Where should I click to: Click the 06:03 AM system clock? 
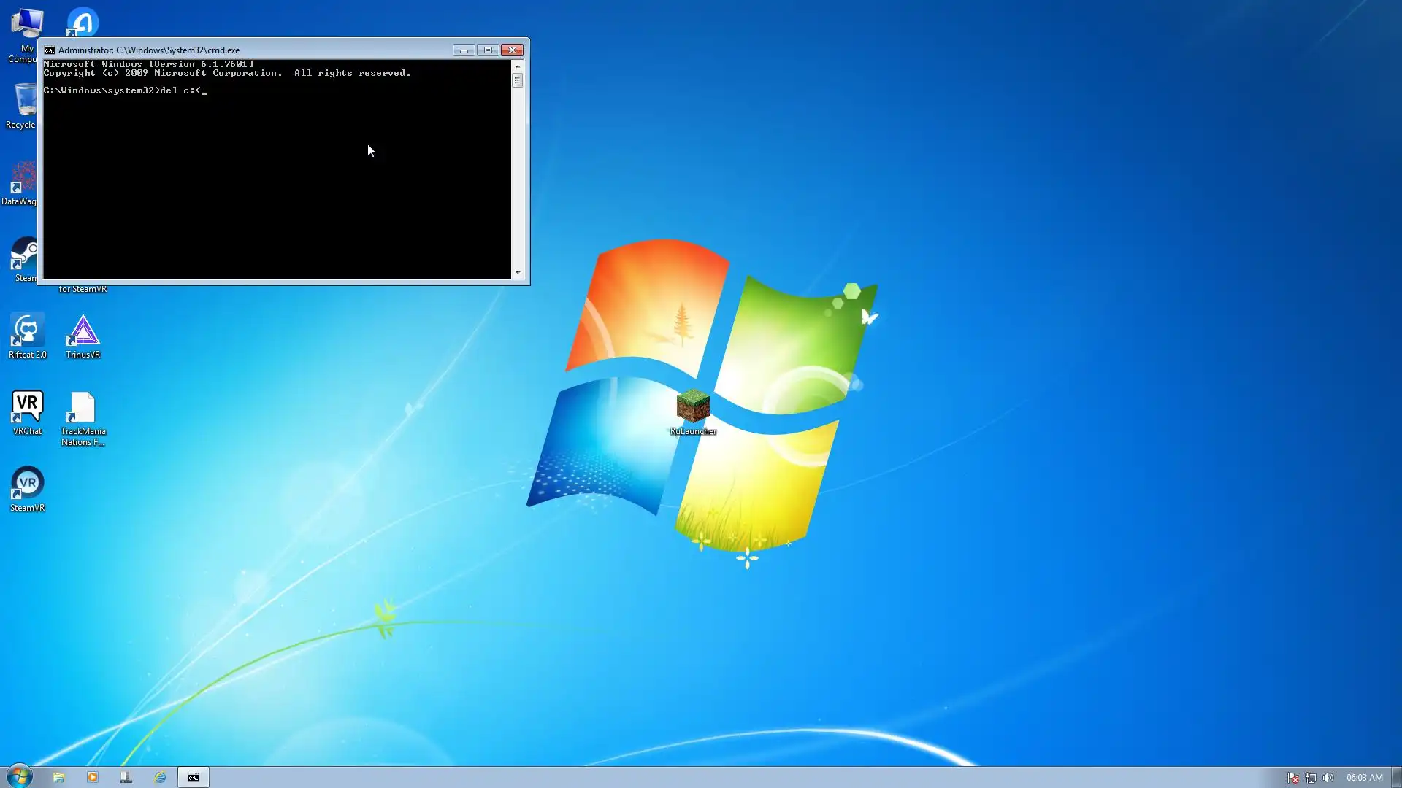point(1364,778)
